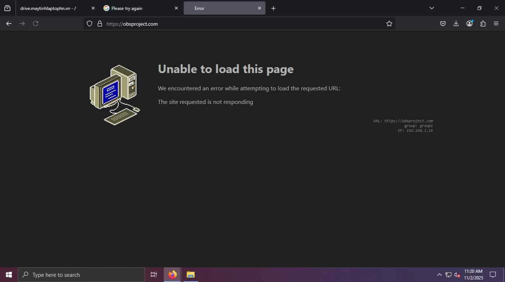Viewport: 505px width, 282px height.
Task: Open the network status tray icon
Action: (448, 275)
